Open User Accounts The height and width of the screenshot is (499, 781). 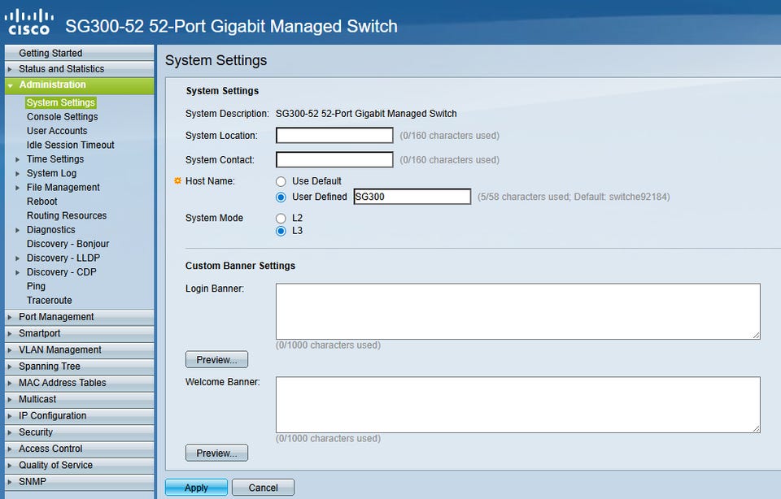57,131
